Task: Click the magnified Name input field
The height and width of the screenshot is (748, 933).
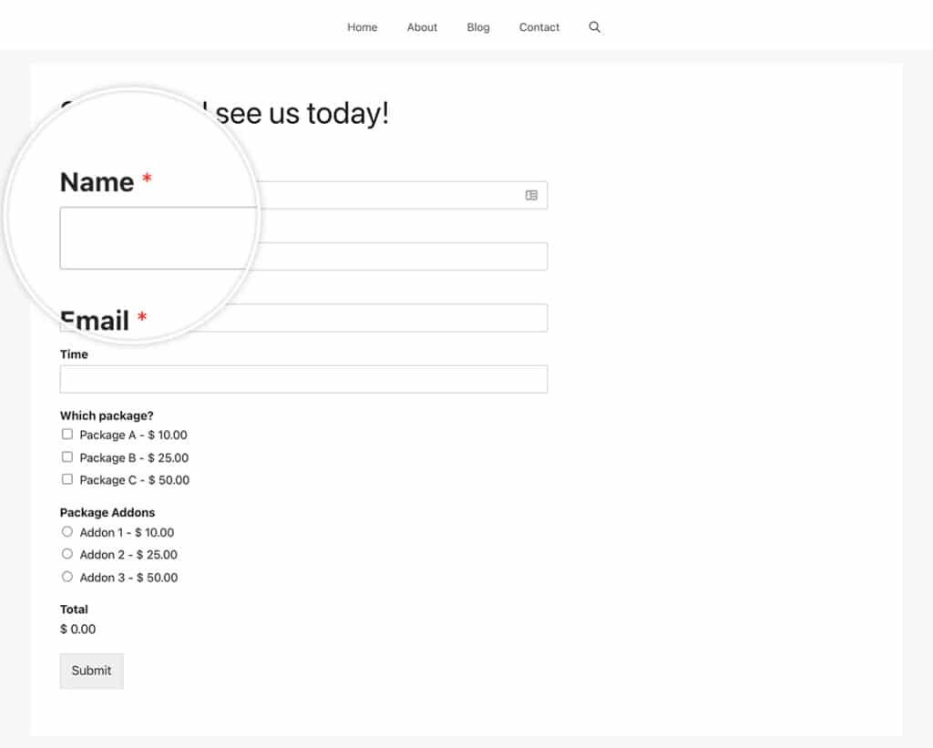Action: point(159,238)
